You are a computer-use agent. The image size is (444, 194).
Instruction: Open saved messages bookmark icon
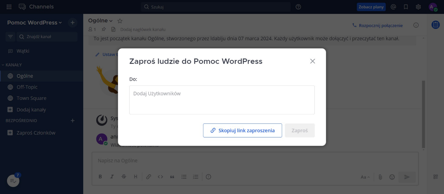tap(406, 7)
